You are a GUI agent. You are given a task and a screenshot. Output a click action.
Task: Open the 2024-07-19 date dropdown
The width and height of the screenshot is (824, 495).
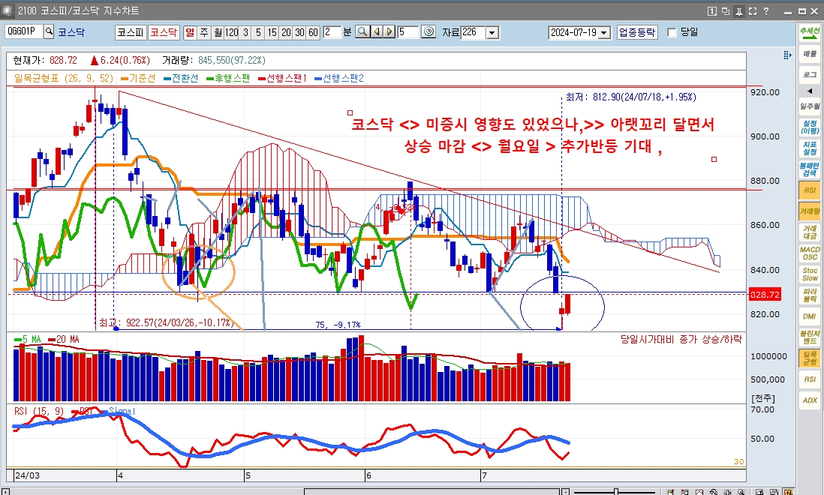coord(604,33)
